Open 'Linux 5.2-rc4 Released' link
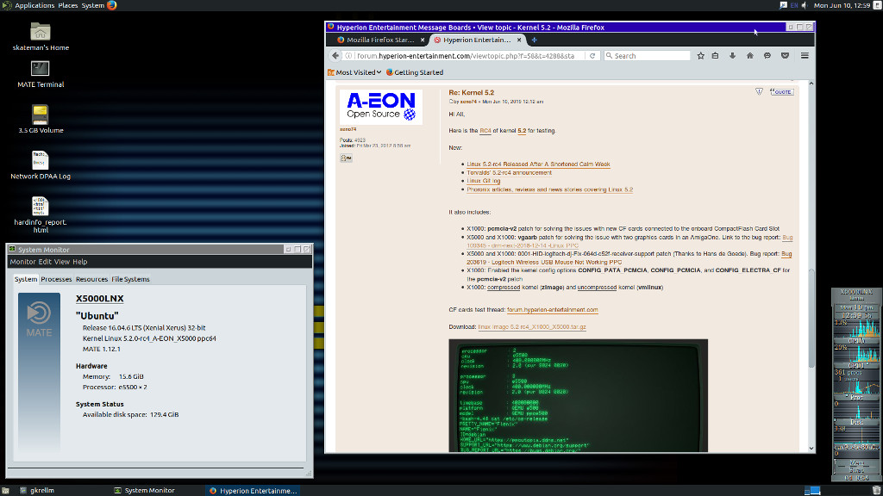Viewport: 883px width, 496px height. [x=538, y=164]
